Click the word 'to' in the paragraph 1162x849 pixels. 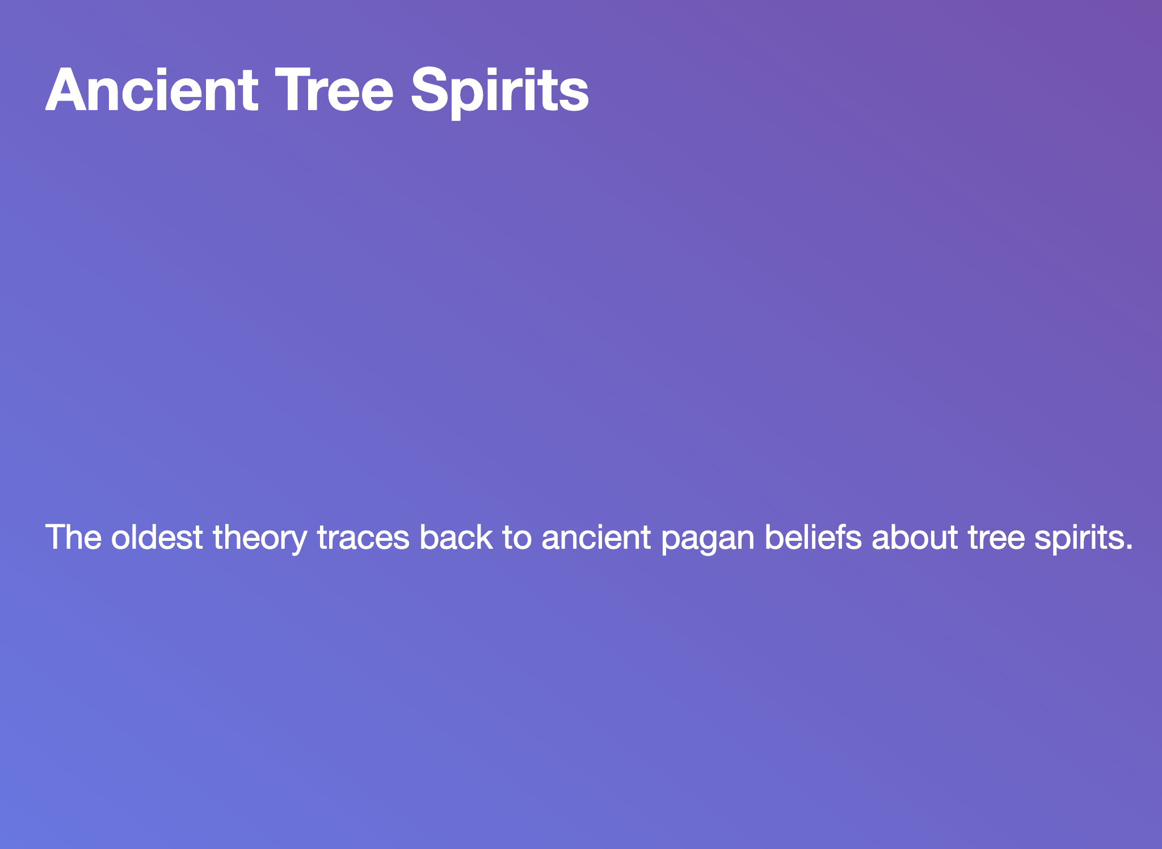[x=517, y=538]
